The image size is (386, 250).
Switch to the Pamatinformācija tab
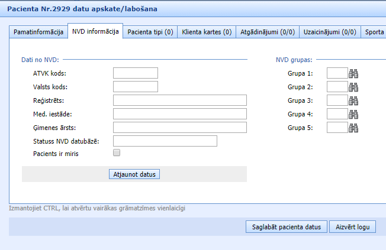[39, 32]
